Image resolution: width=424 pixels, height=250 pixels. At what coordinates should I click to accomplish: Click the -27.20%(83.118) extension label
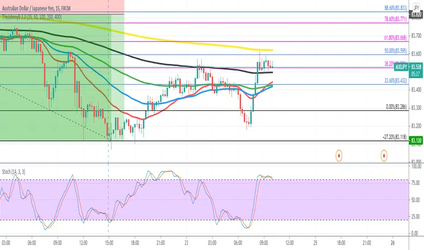click(x=395, y=137)
